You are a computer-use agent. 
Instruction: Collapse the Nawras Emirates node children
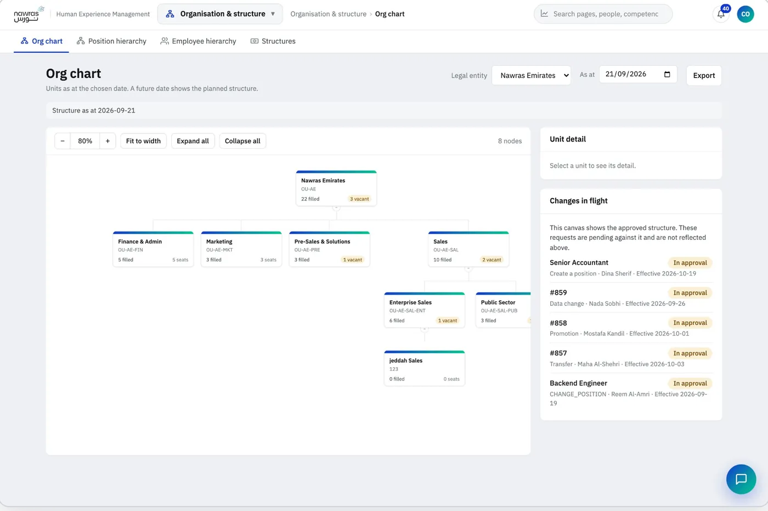[x=336, y=207]
